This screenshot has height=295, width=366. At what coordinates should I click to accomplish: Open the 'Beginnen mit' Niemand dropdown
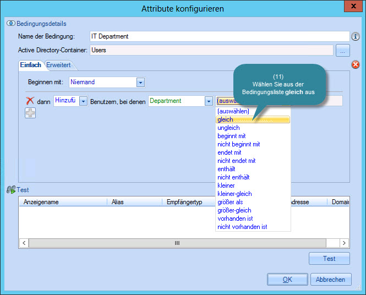[140, 83]
